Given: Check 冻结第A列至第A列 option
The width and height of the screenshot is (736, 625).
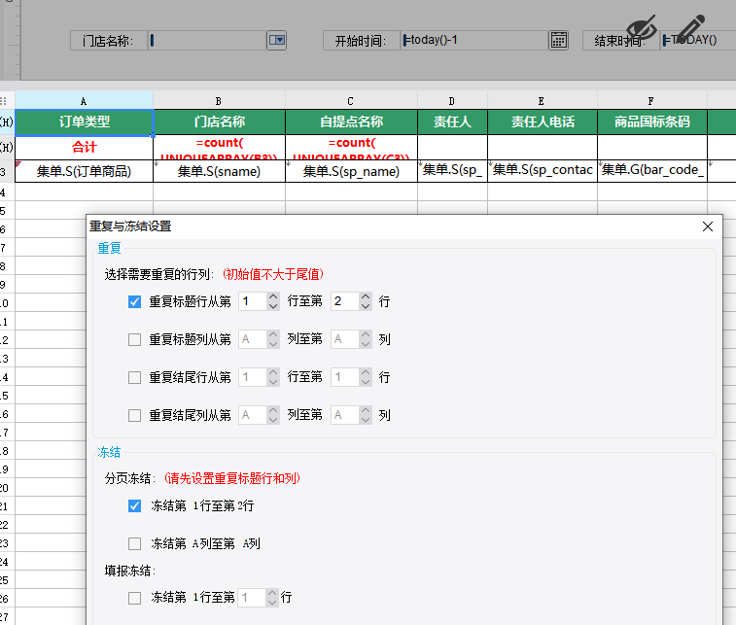Looking at the screenshot, I should (x=135, y=544).
